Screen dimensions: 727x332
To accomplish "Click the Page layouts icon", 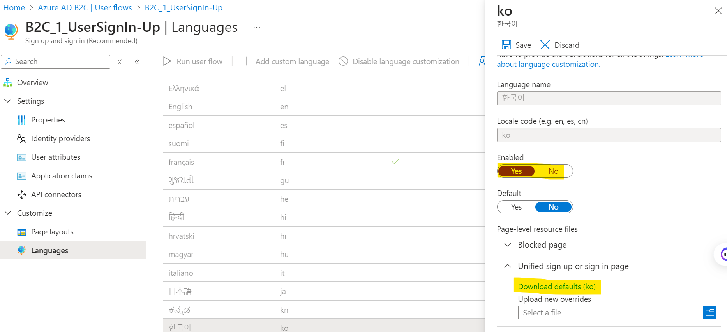I will (22, 232).
